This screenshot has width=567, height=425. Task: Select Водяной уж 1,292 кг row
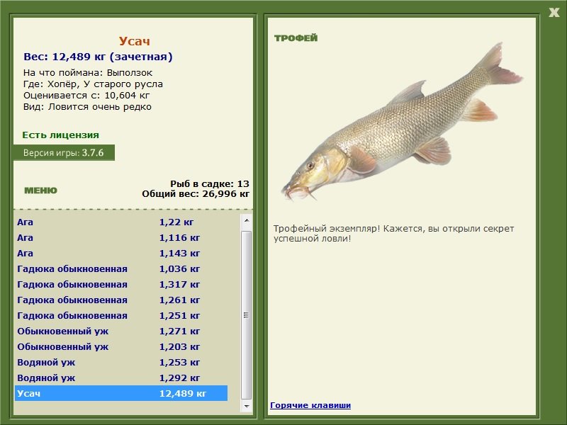[121, 378]
